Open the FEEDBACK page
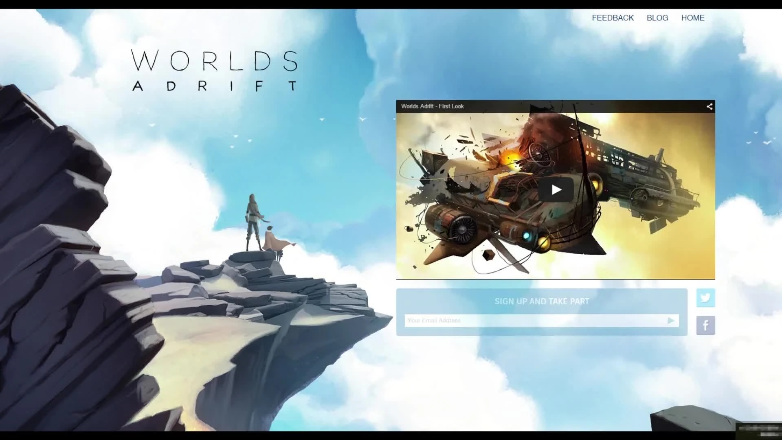 tap(613, 18)
